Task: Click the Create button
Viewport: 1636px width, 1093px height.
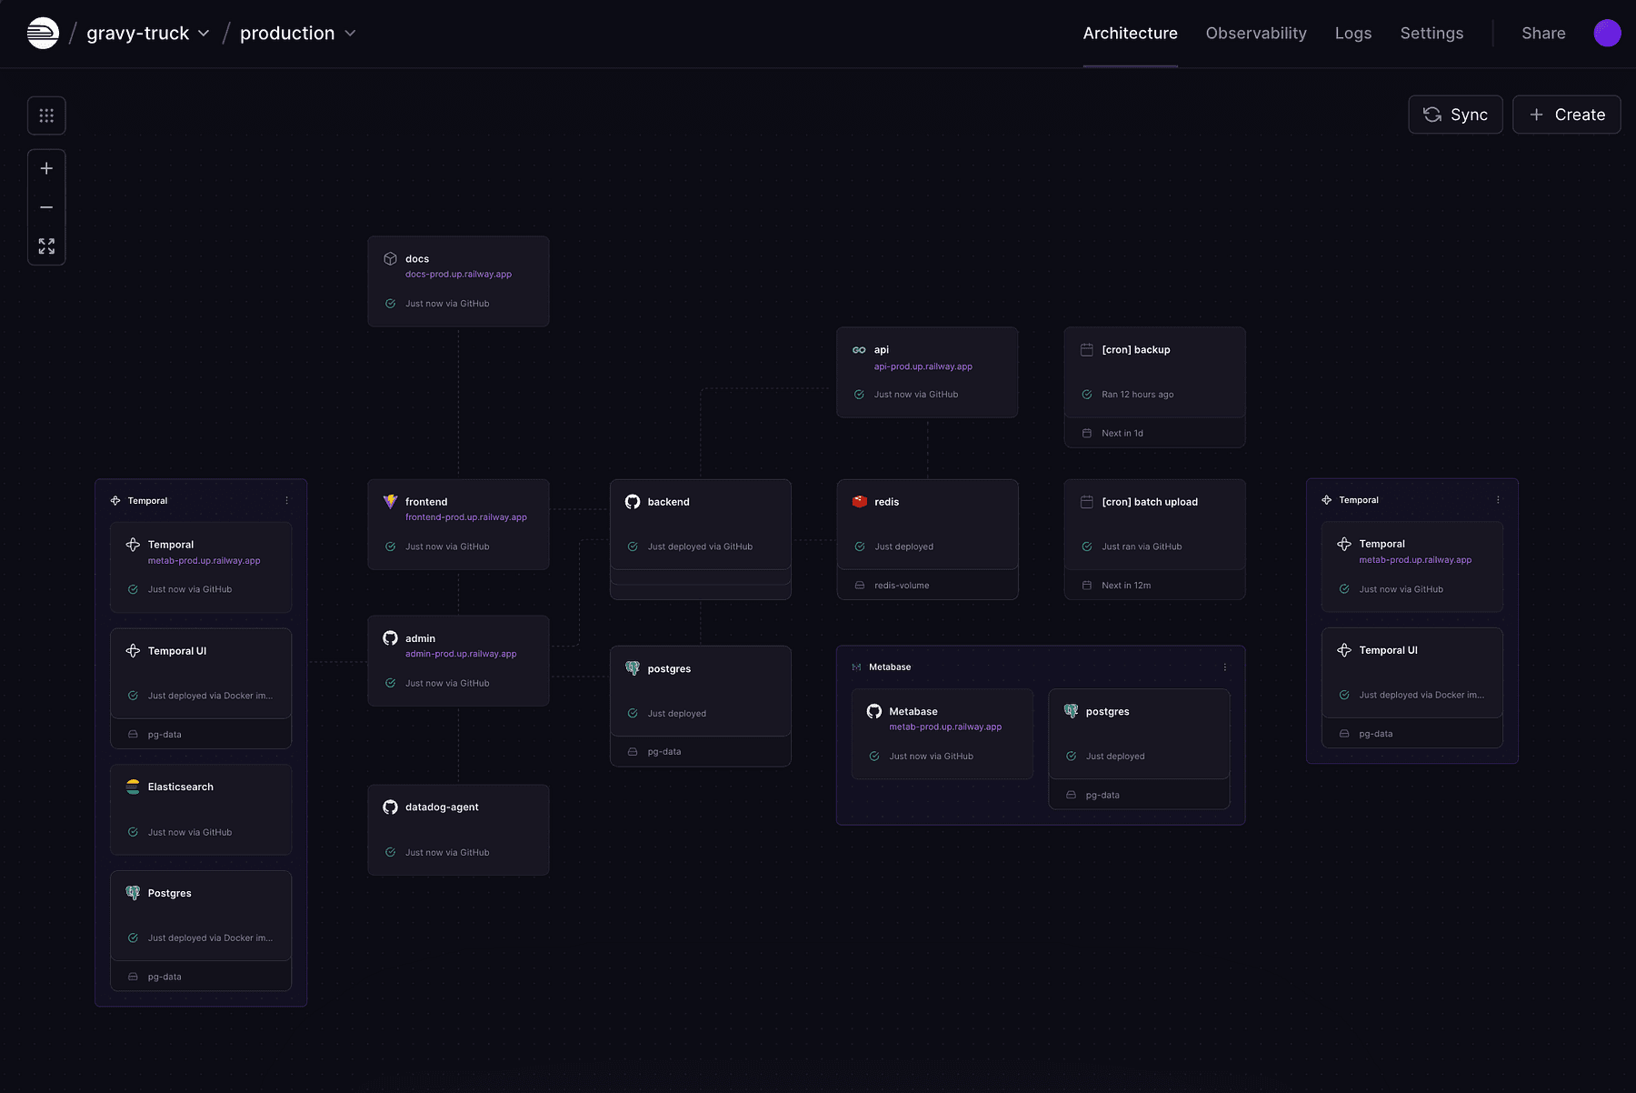Action: 1566,115
